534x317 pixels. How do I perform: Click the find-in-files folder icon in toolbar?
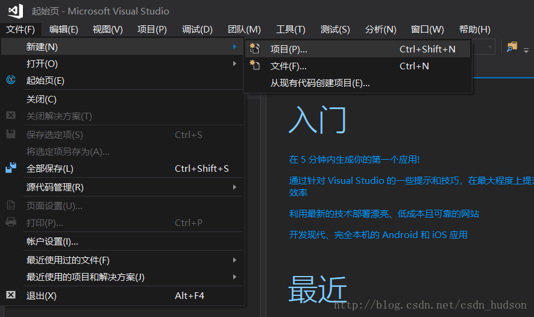[512, 47]
